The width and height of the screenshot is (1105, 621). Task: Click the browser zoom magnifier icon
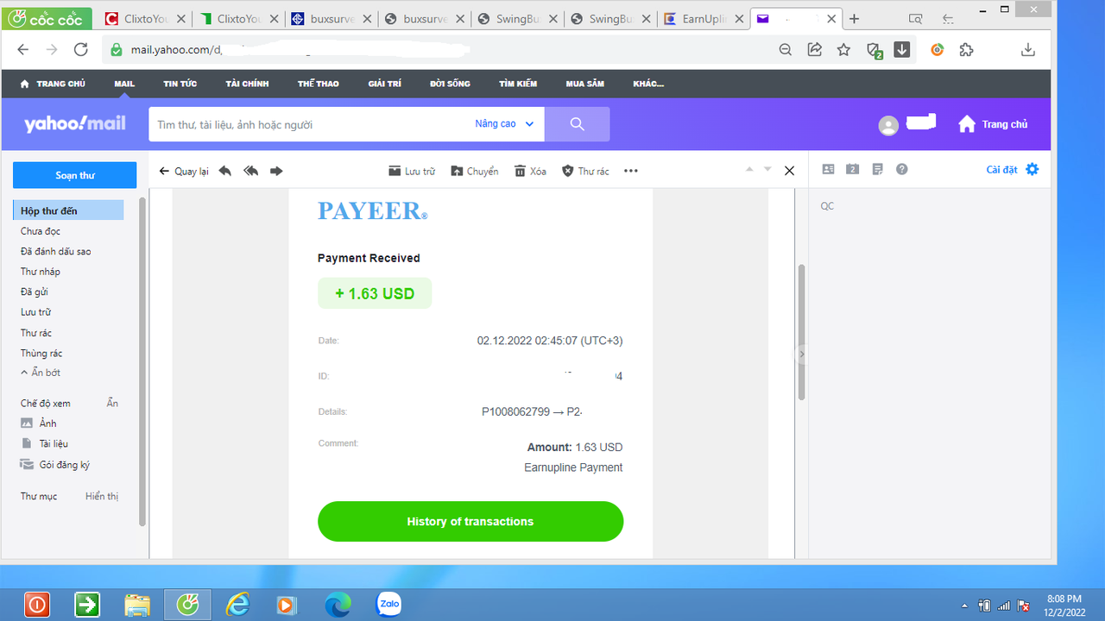[786, 50]
